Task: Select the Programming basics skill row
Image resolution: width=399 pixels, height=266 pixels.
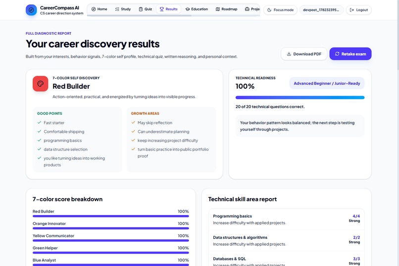Action: click(x=287, y=219)
